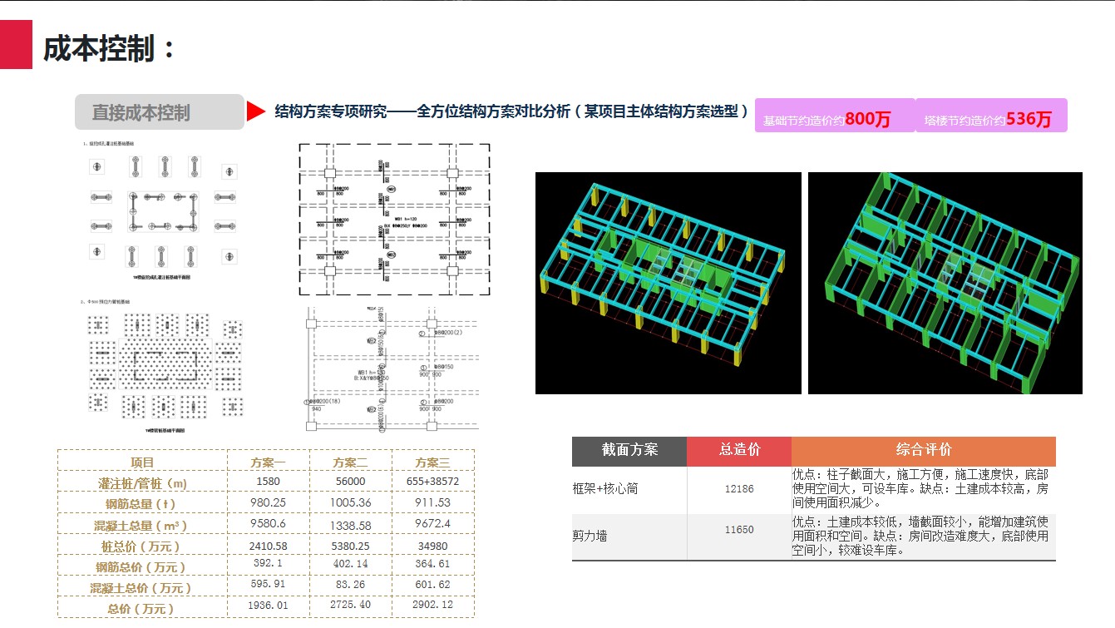This screenshot has height=628, width=1115.
Task: Click the bottom-left dotted pipe pile foundation plan
Action: tap(165, 368)
